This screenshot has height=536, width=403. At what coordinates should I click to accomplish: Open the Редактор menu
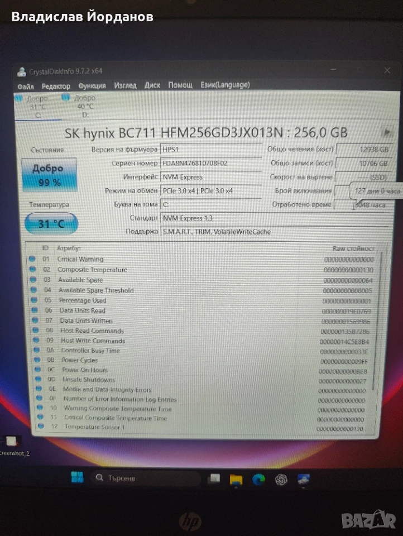click(x=56, y=86)
